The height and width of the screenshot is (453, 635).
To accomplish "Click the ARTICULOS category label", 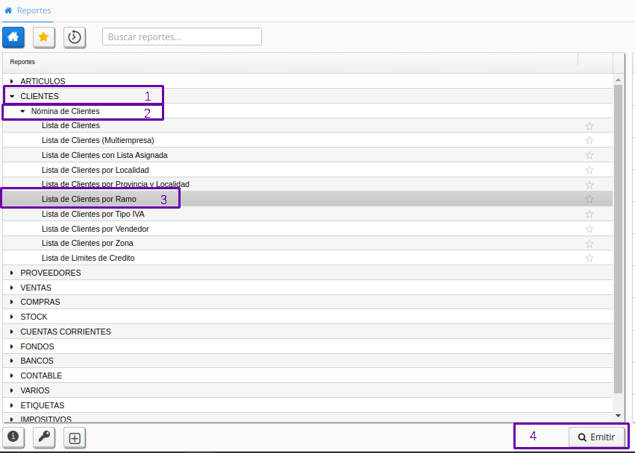I will coord(43,81).
